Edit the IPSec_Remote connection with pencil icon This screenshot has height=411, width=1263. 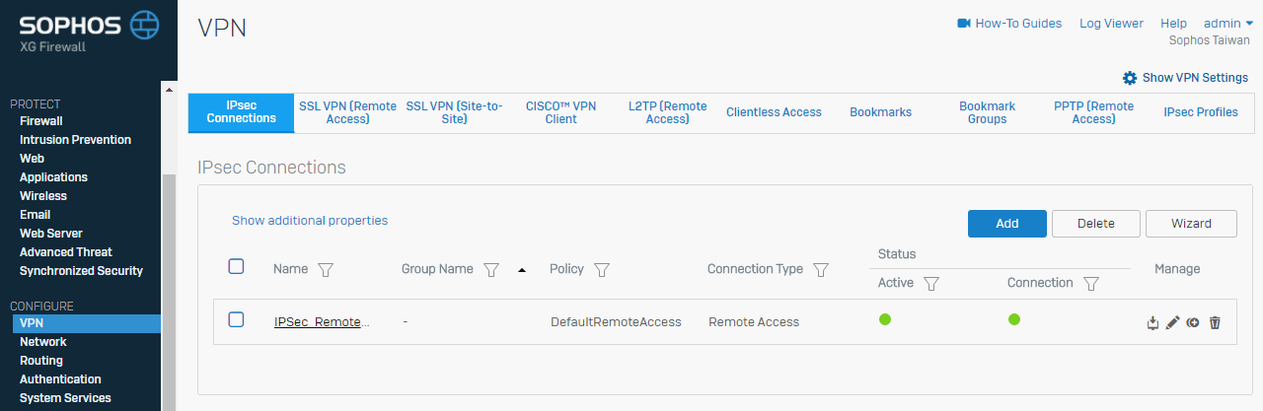pyautogui.click(x=1172, y=322)
